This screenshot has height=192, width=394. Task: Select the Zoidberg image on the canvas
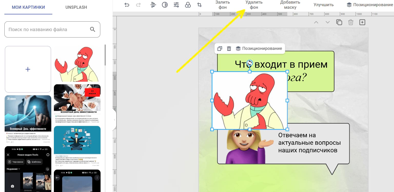(x=250, y=100)
